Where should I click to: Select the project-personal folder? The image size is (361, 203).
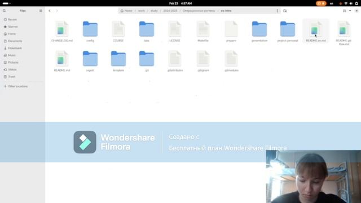click(288, 32)
